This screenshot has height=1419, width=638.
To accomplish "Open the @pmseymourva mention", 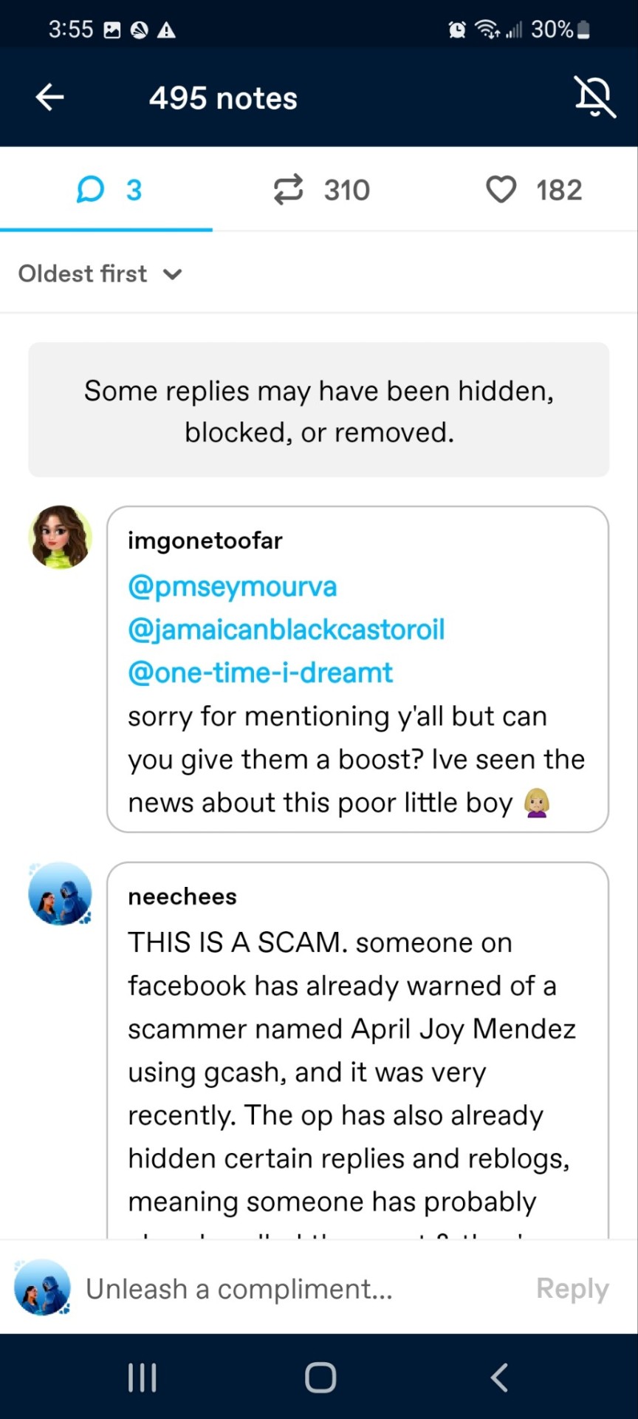I will pos(233,587).
